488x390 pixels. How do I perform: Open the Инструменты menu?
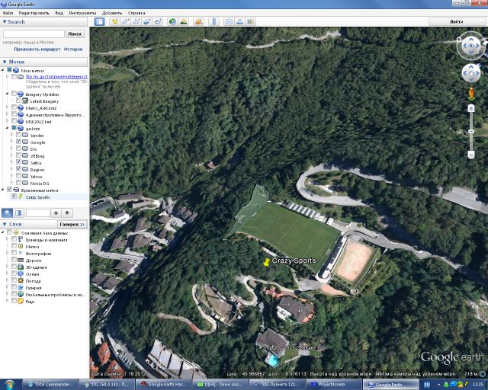tap(82, 13)
